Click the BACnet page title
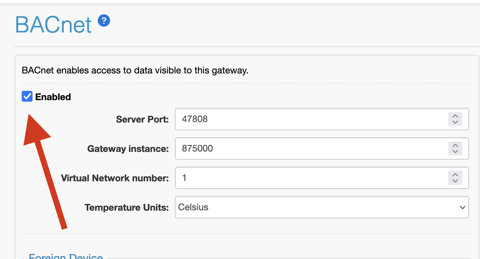 [x=53, y=25]
